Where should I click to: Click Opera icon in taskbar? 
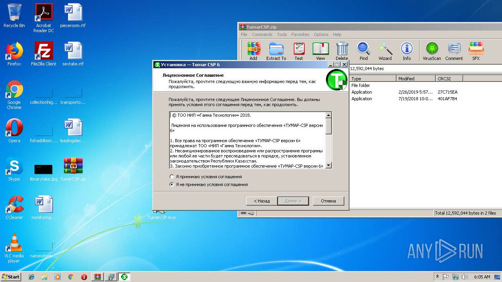[x=84, y=277]
